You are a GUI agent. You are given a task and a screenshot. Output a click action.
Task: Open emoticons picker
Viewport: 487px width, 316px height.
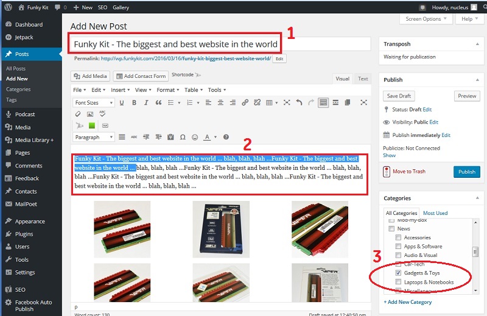195,137
